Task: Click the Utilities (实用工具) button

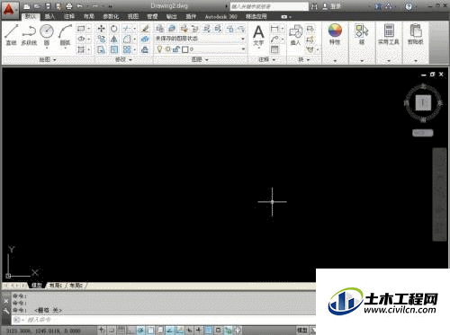Action: (x=389, y=35)
